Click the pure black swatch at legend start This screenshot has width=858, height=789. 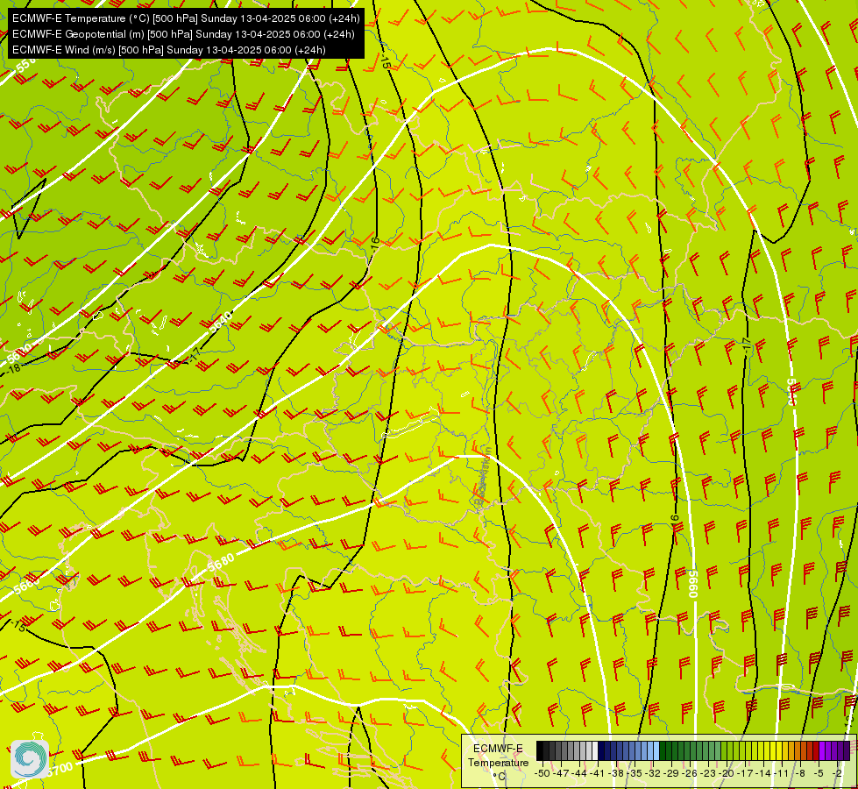pyautogui.click(x=540, y=750)
